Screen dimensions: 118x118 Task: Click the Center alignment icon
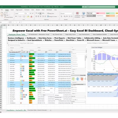[x=38, y=16]
